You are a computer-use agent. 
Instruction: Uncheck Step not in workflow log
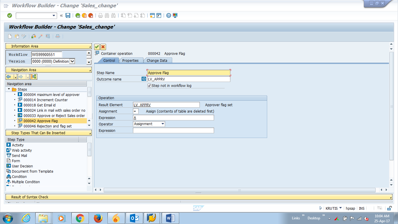[x=149, y=85]
